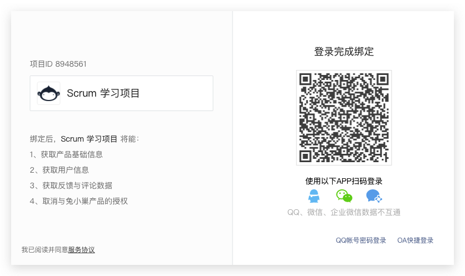This screenshot has height=276, width=465.
Task: Click permission item 获取产品基础信息
Action: tap(66, 154)
